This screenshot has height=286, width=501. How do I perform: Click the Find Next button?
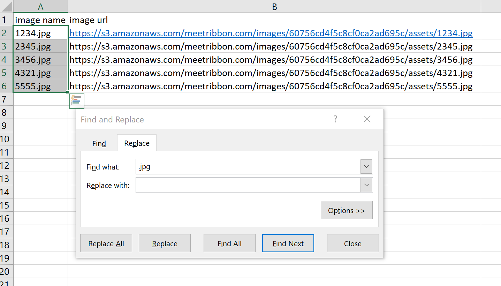(x=288, y=243)
